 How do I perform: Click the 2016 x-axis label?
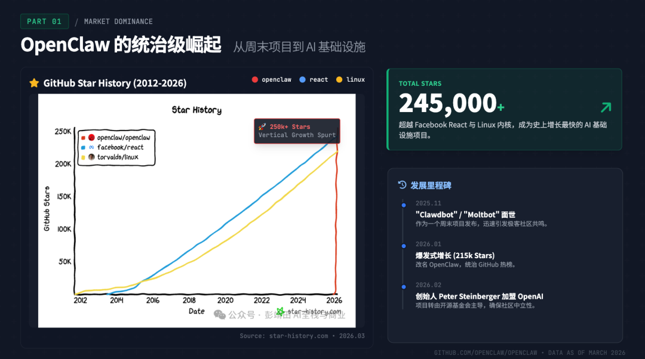pyautogui.click(x=153, y=301)
